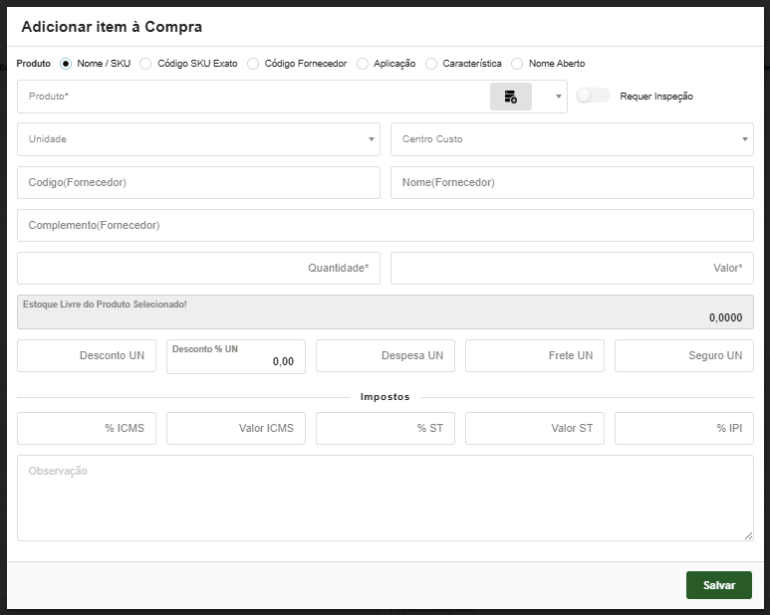This screenshot has height=615, width=770.
Task: Focus the Nome(Fornecedor) text field
Action: click(572, 182)
